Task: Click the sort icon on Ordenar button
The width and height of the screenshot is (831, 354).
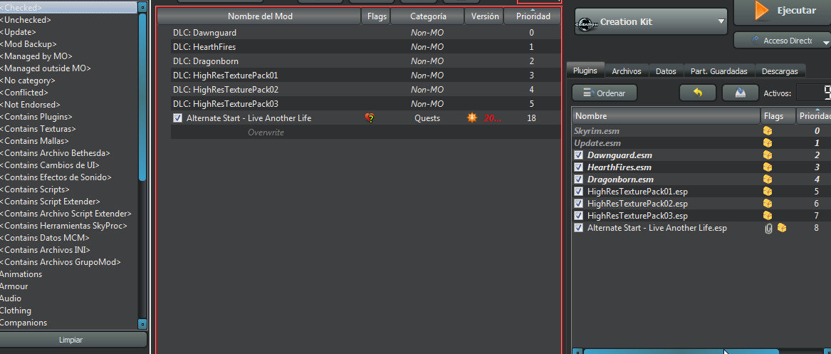Action: 587,93
